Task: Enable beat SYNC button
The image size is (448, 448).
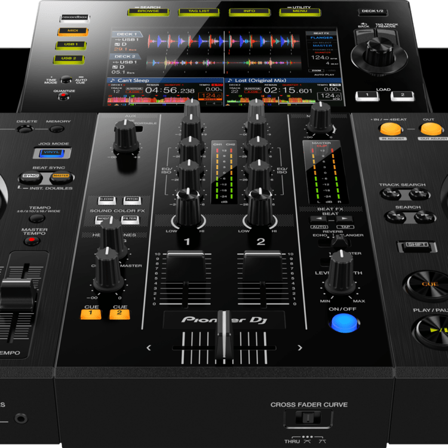Action: click(x=30, y=177)
